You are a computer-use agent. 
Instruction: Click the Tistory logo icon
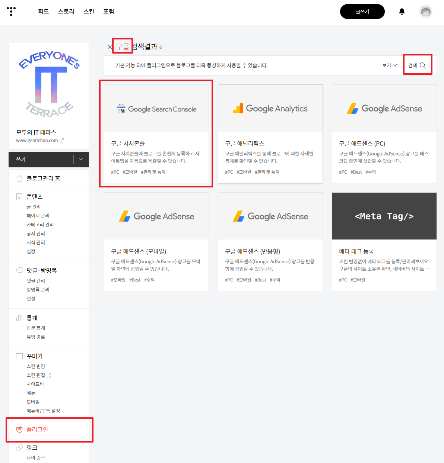(11, 11)
